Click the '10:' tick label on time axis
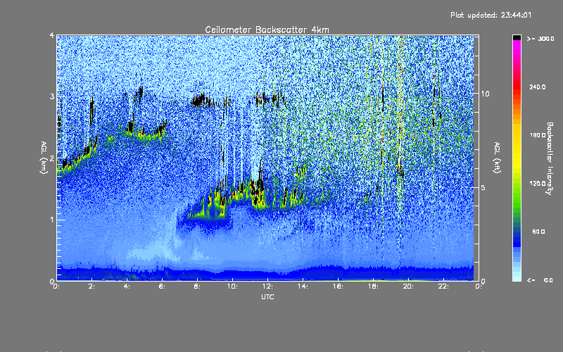Screen dimensions: 563x352 tap(232, 287)
